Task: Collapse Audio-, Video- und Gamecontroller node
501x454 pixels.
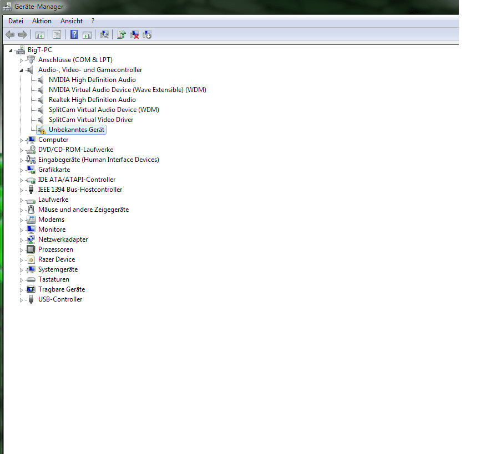Action: [21, 70]
